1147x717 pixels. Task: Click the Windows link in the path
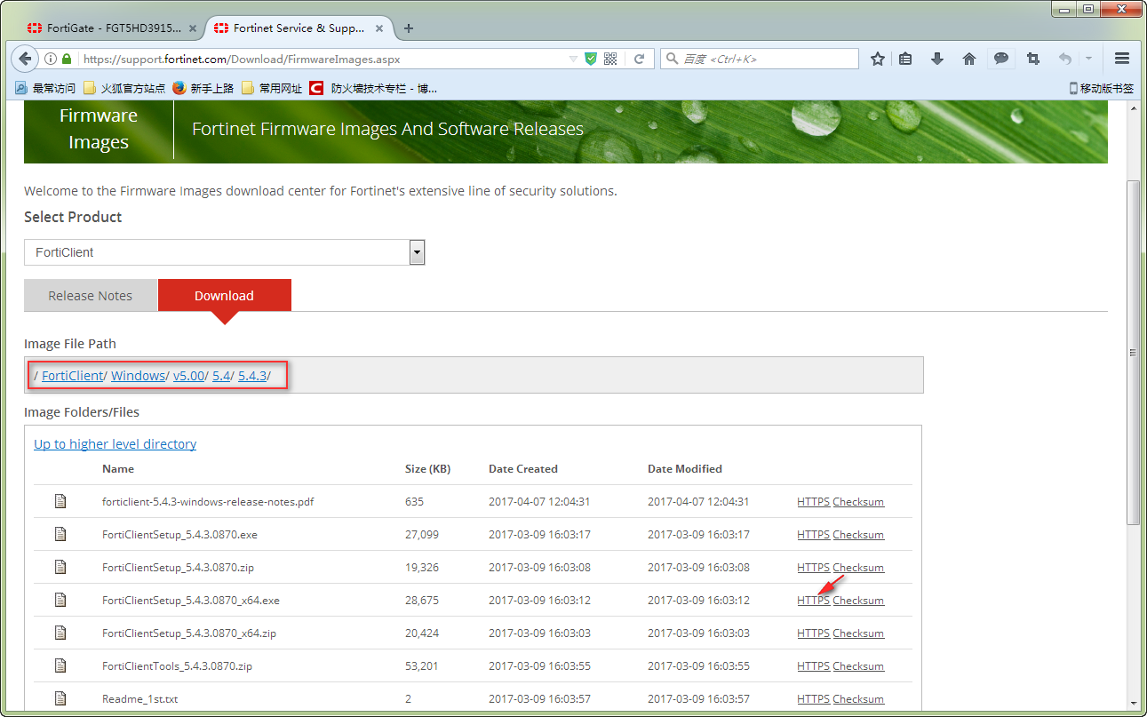[x=138, y=376]
